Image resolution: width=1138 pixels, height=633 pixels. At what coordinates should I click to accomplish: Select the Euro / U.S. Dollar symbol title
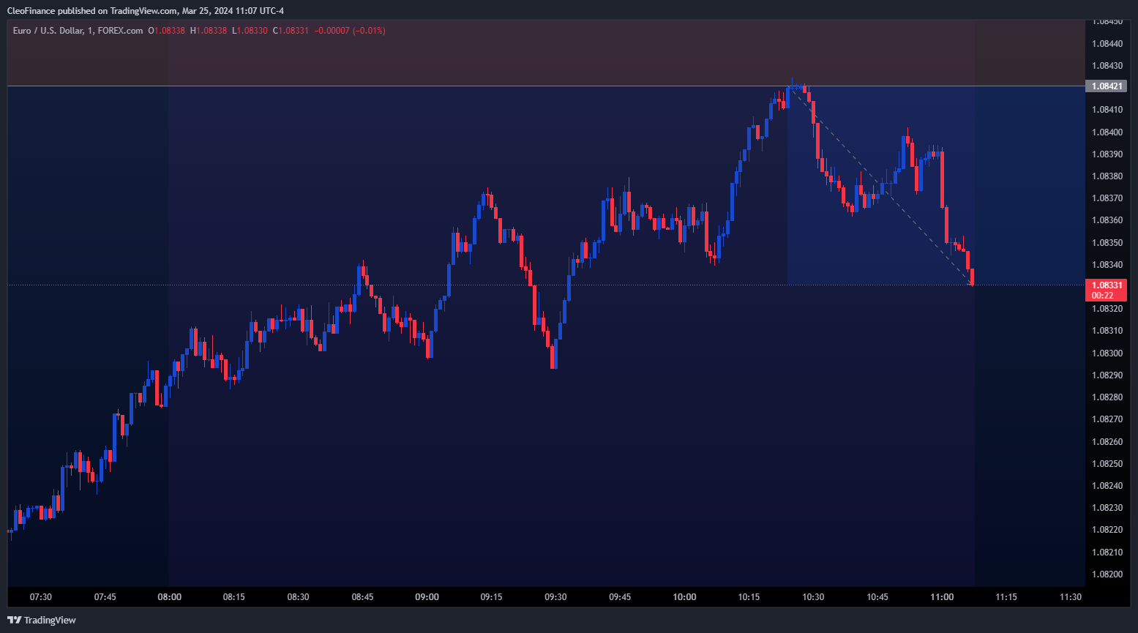[78, 31]
